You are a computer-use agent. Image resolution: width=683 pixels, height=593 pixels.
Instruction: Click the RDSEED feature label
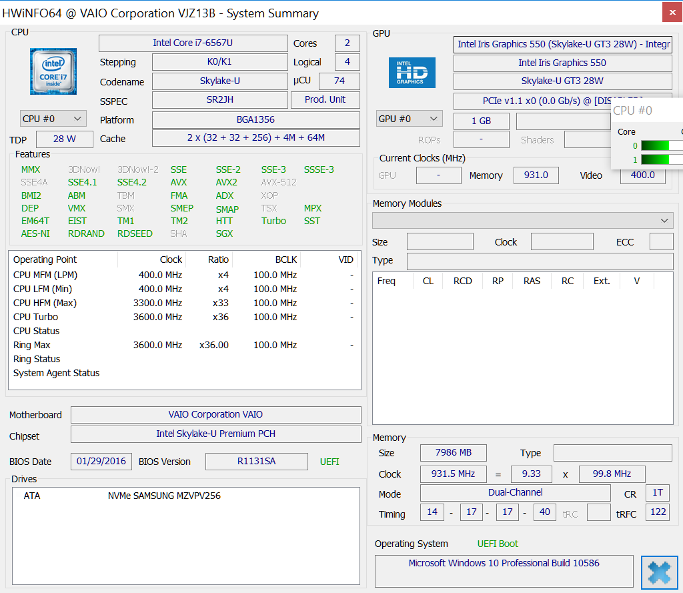pos(135,233)
